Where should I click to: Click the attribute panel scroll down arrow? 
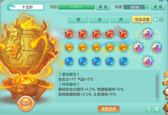click(157, 99)
